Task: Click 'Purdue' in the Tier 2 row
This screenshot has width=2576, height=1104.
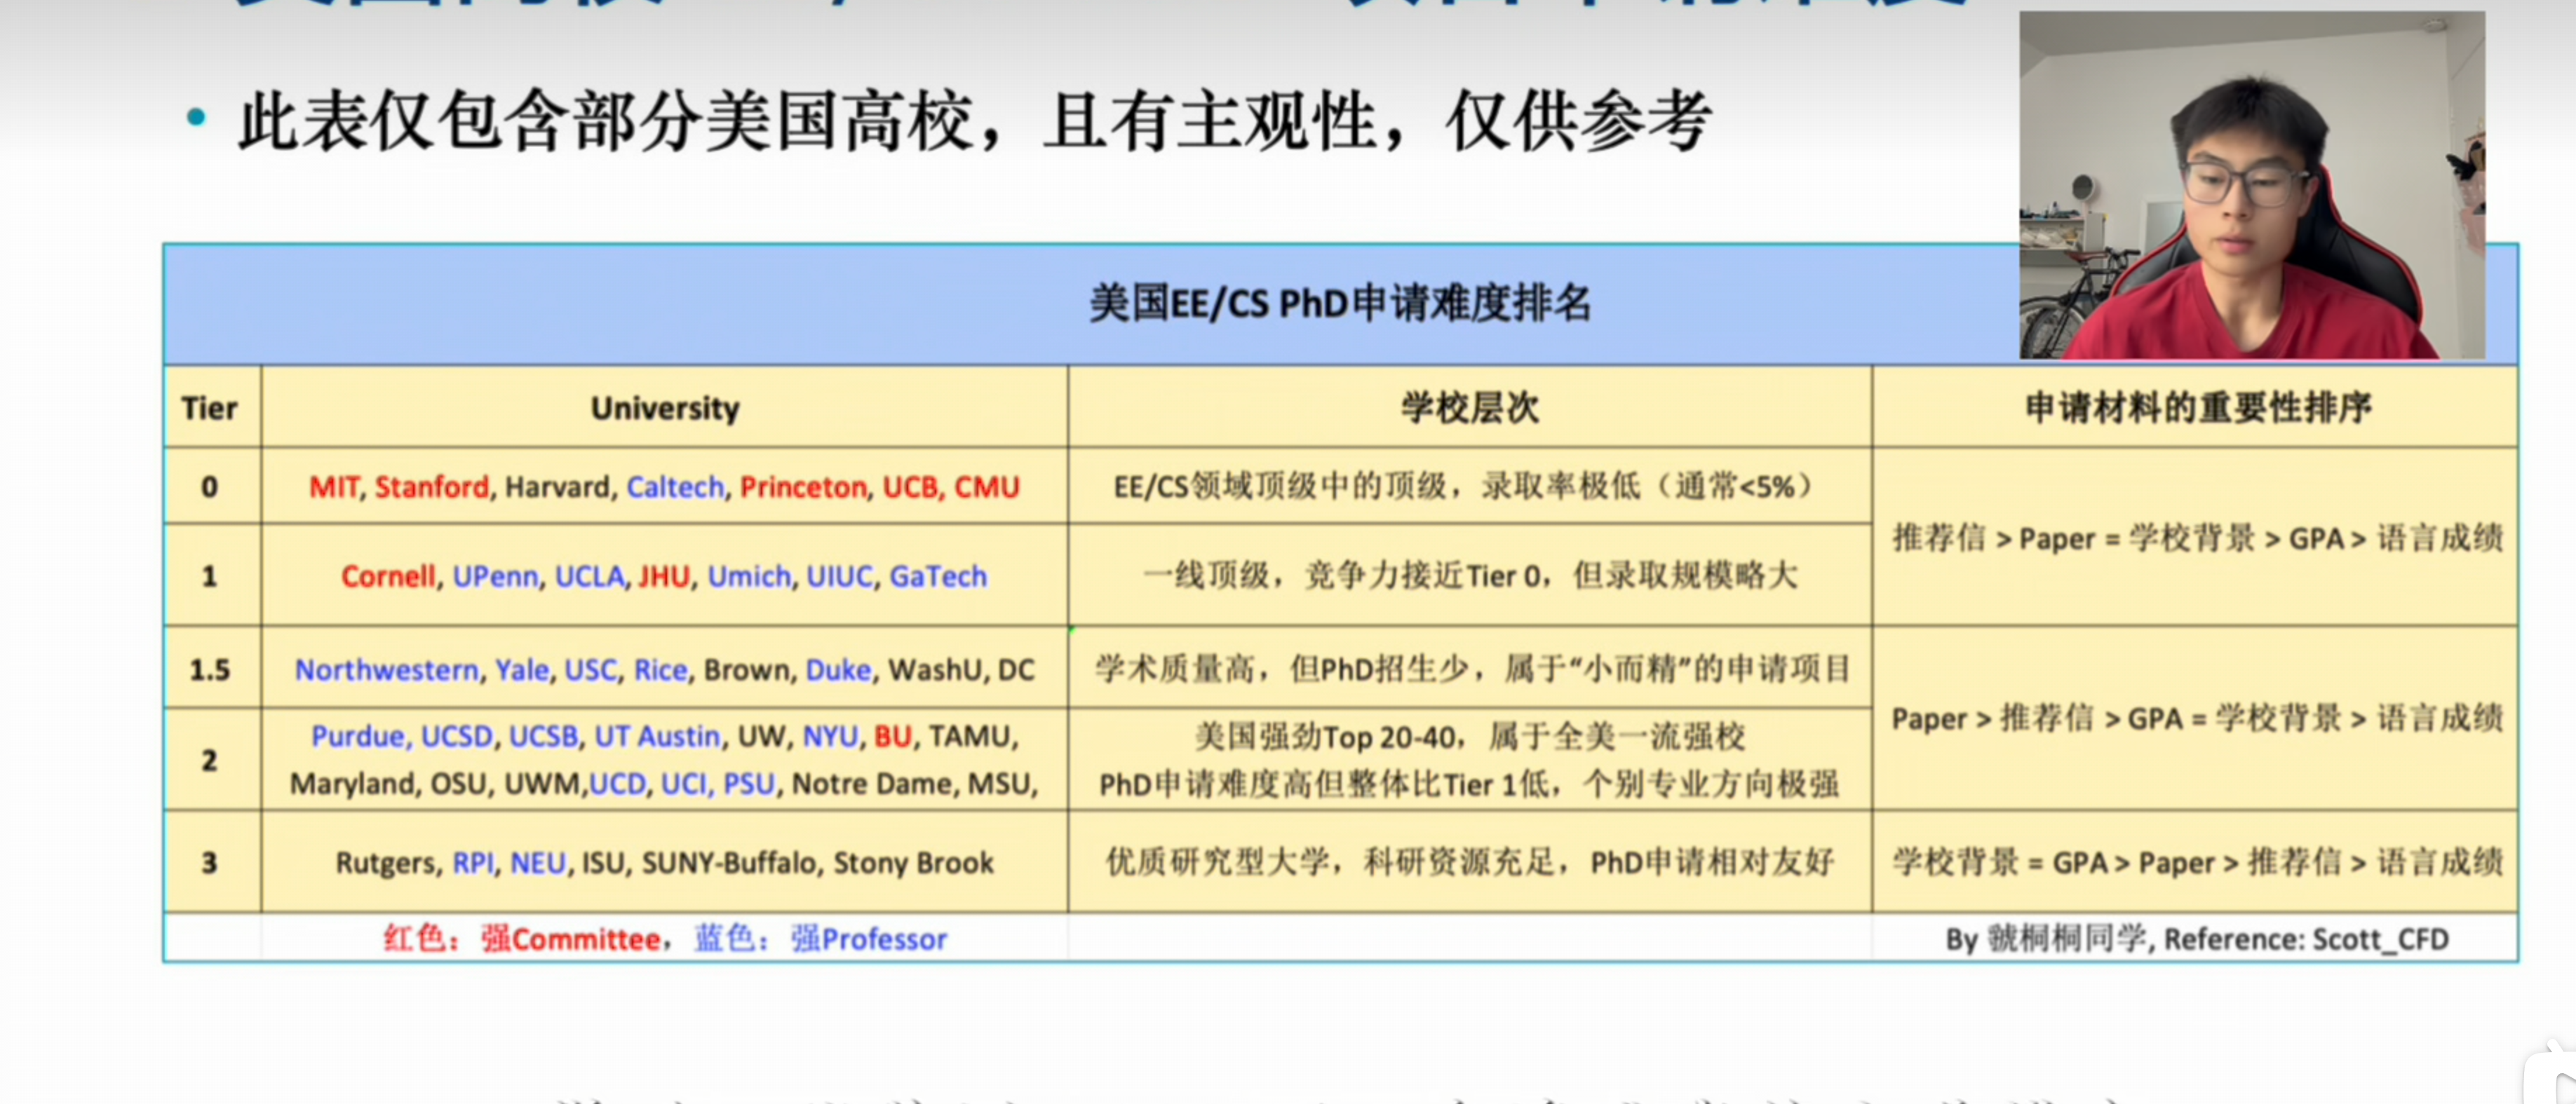Action: click(x=357, y=736)
